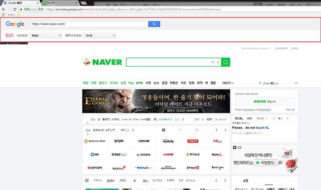Screen dimensions: 321x190
Task: Expand the 더보기 menu
Action: (x=228, y=83)
